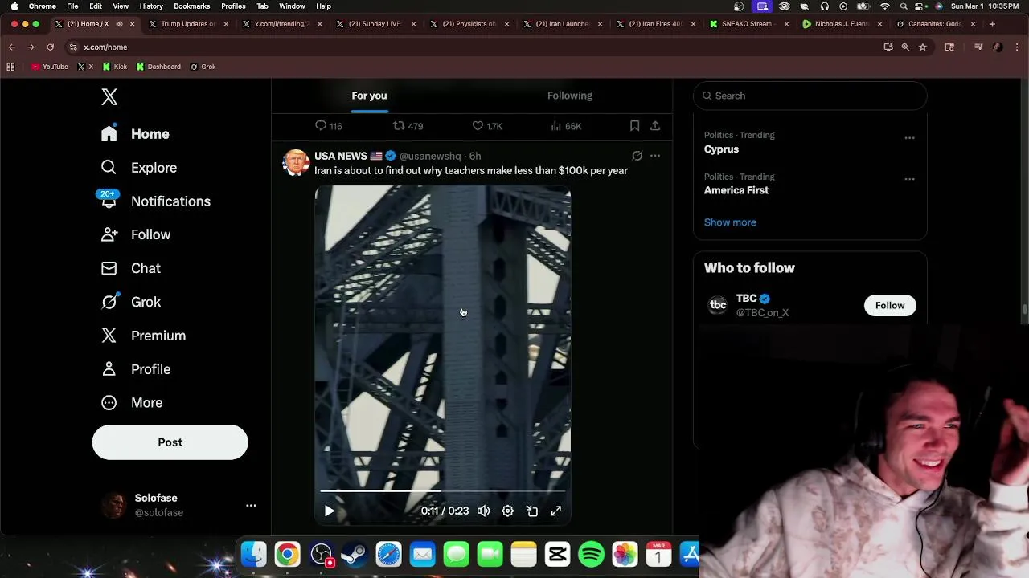Screen dimensions: 1029x578
Task: Mute the video sound
Action: [483, 511]
